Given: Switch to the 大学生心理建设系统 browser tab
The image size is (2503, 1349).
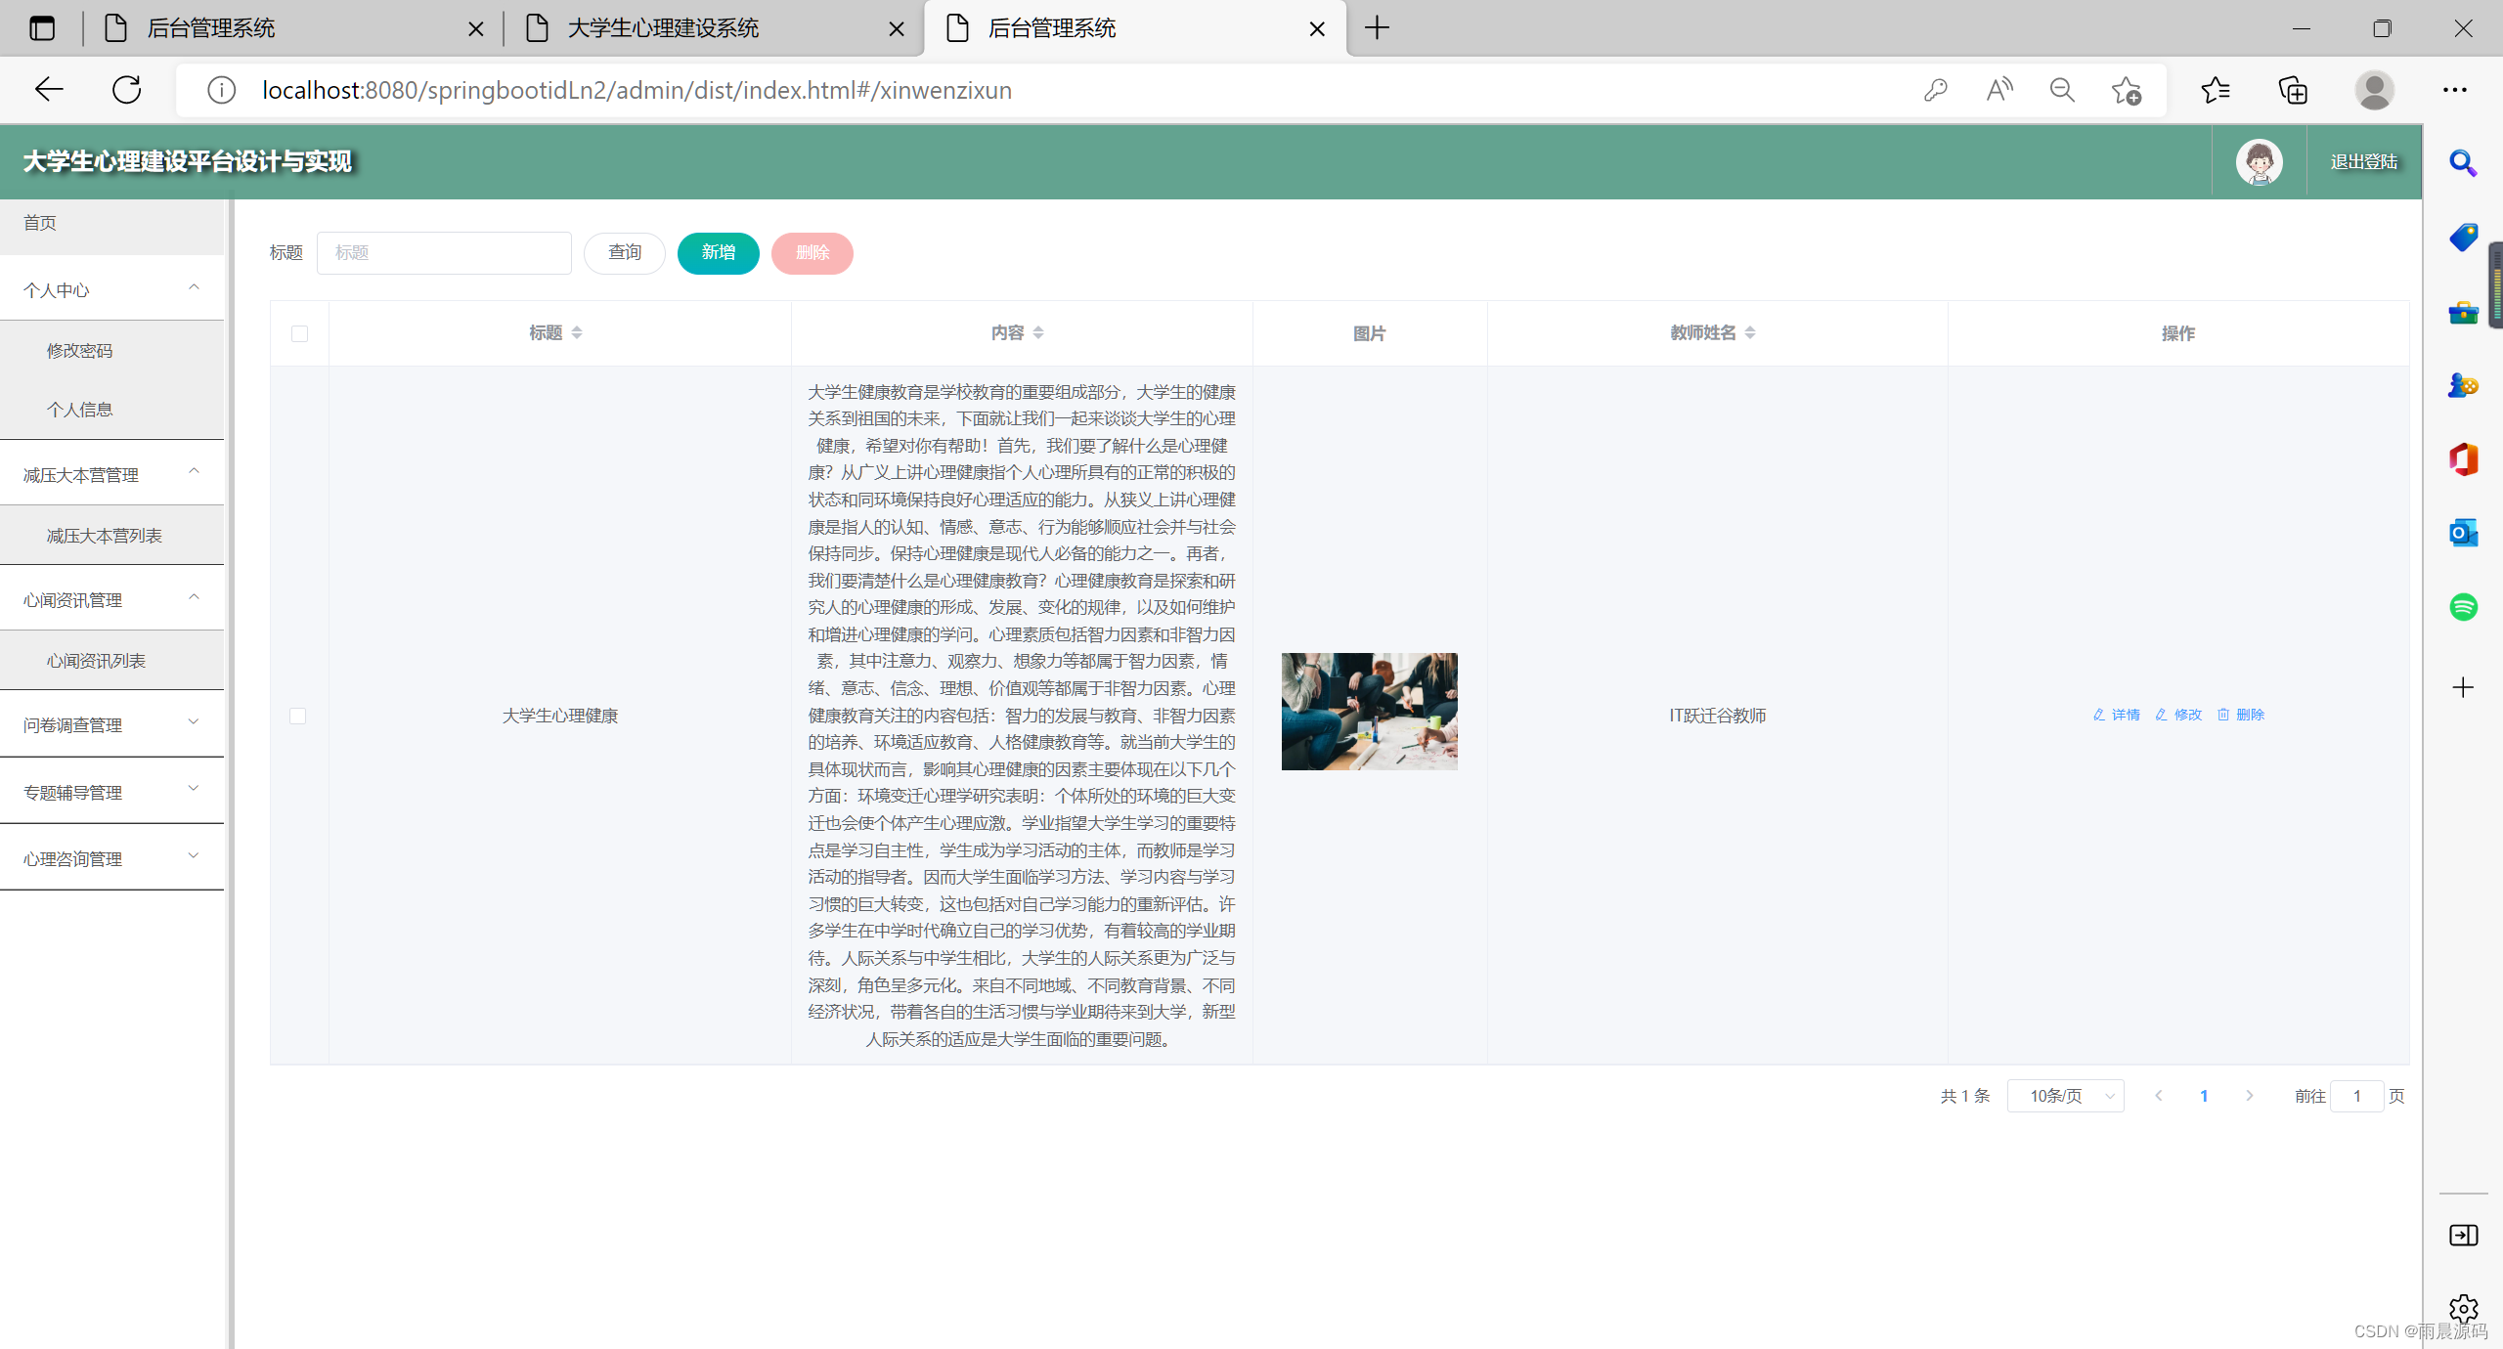Looking at the screenshot, I should 714,28.
